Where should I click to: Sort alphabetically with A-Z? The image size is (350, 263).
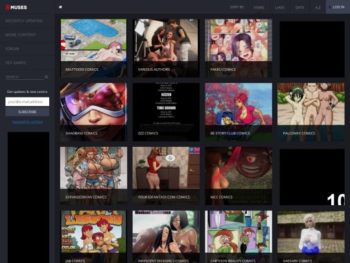tap(318, 7)
